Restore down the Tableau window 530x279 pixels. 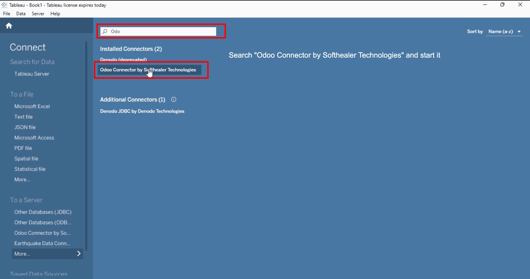click(x=502, y=5)
